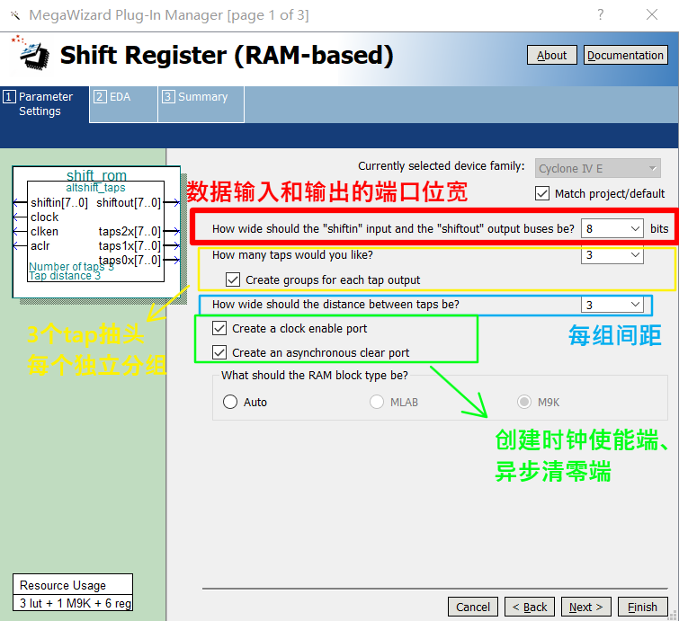Click the '3 lut + 1 M9K + 6 reg' text
Image resolution: width=679 pixels, height=621 pixels.
[76, 603]
